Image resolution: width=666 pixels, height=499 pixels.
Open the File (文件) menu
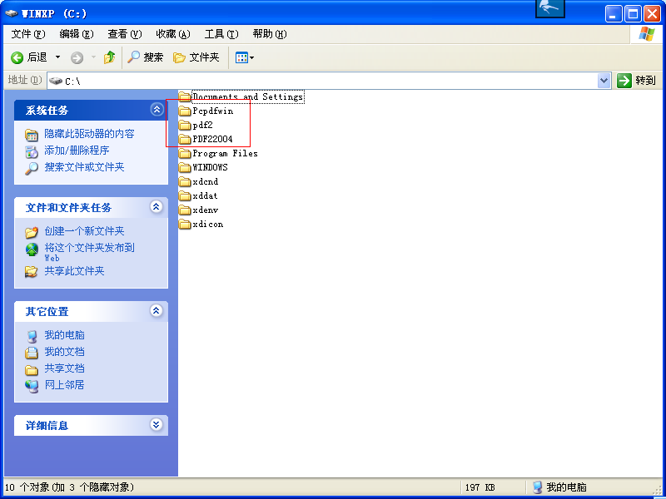click(x=28, y=34)
